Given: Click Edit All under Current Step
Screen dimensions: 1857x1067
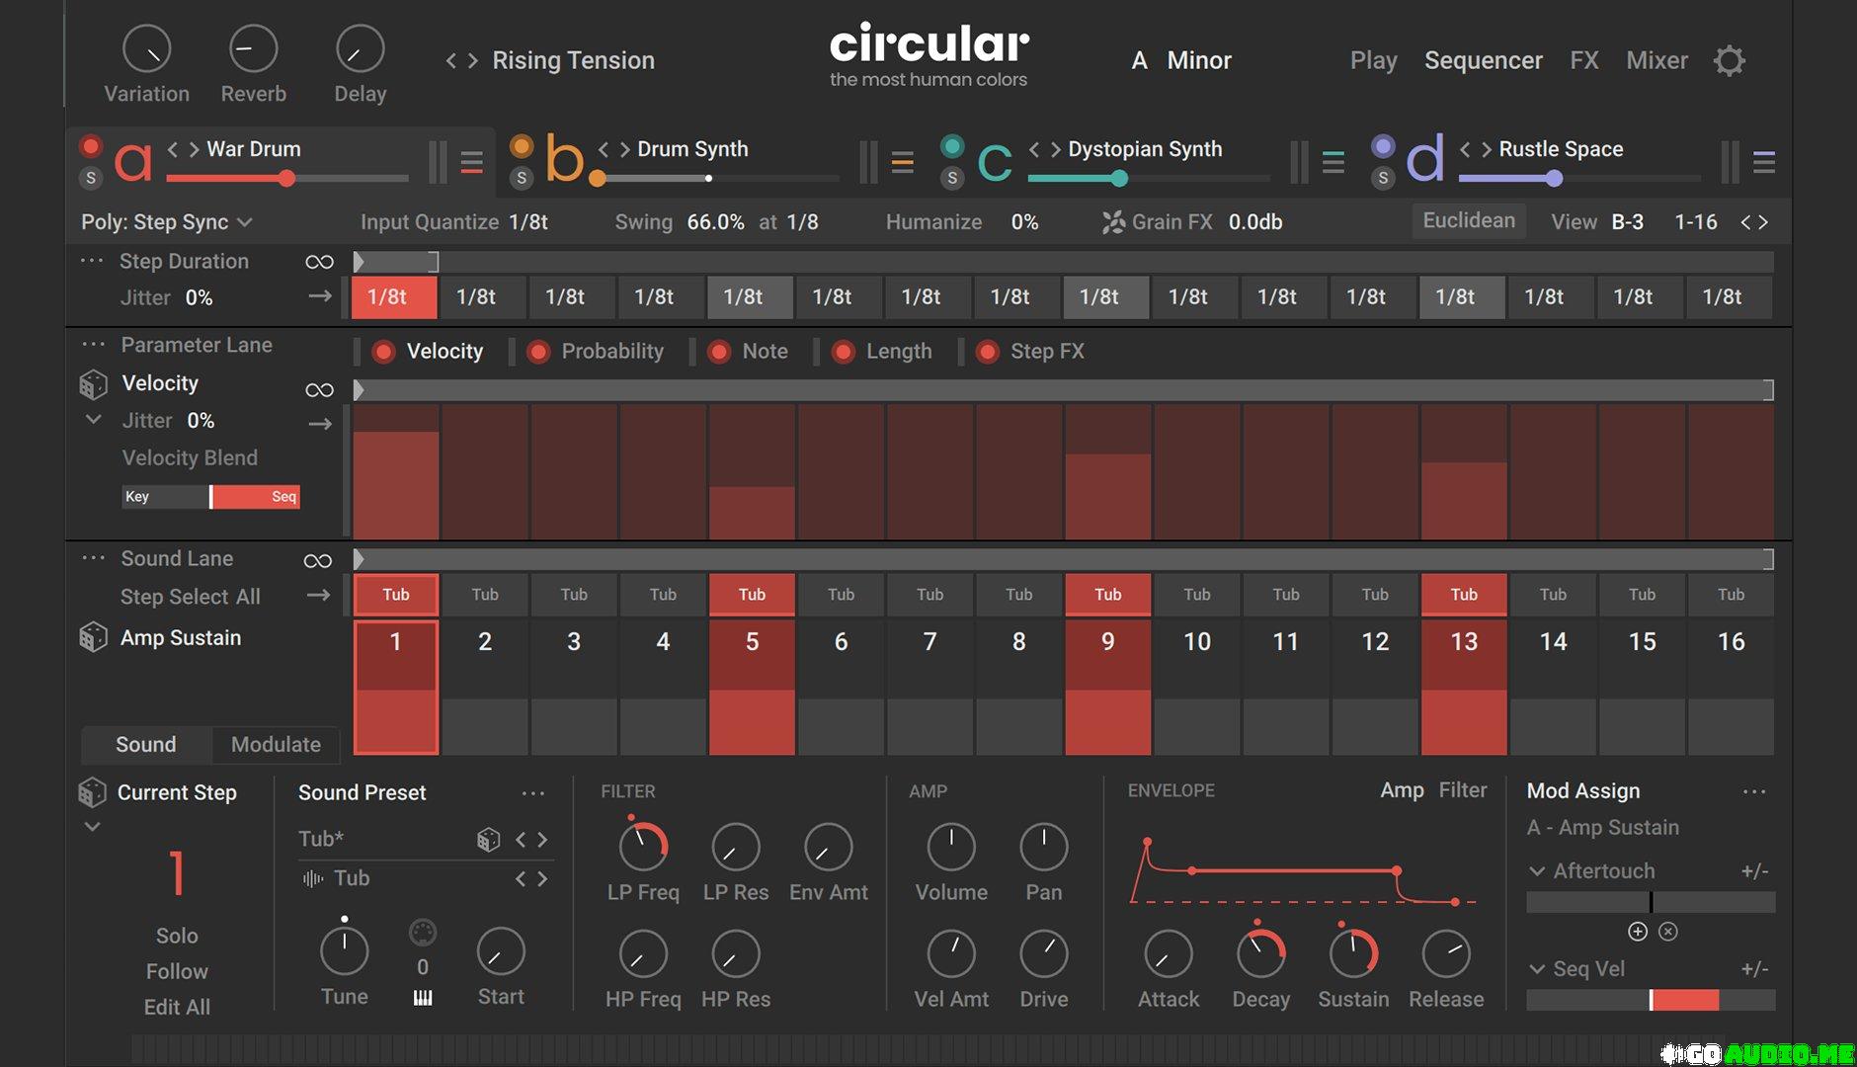Looking at the screenshot, I should [x=177, y=1007].
